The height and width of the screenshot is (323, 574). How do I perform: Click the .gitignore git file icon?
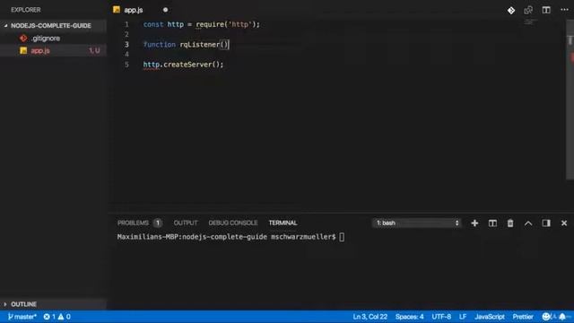(x=23, y=38)
